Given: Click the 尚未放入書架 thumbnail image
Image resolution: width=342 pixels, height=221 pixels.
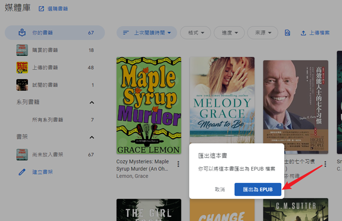Looking at the screenshot, I should coord(22,155).
